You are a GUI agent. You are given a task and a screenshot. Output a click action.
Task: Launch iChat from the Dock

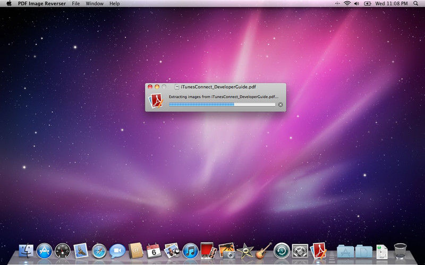coord(117,251)
